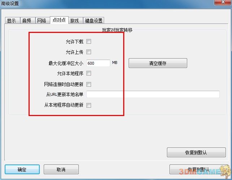Confirm settings with the 确定 button
Viewport: 232px width, 180px height.
[x=22, y=170]
